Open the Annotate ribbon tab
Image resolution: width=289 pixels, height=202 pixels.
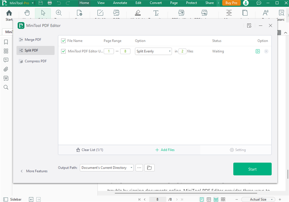click(x=120, y=3)
